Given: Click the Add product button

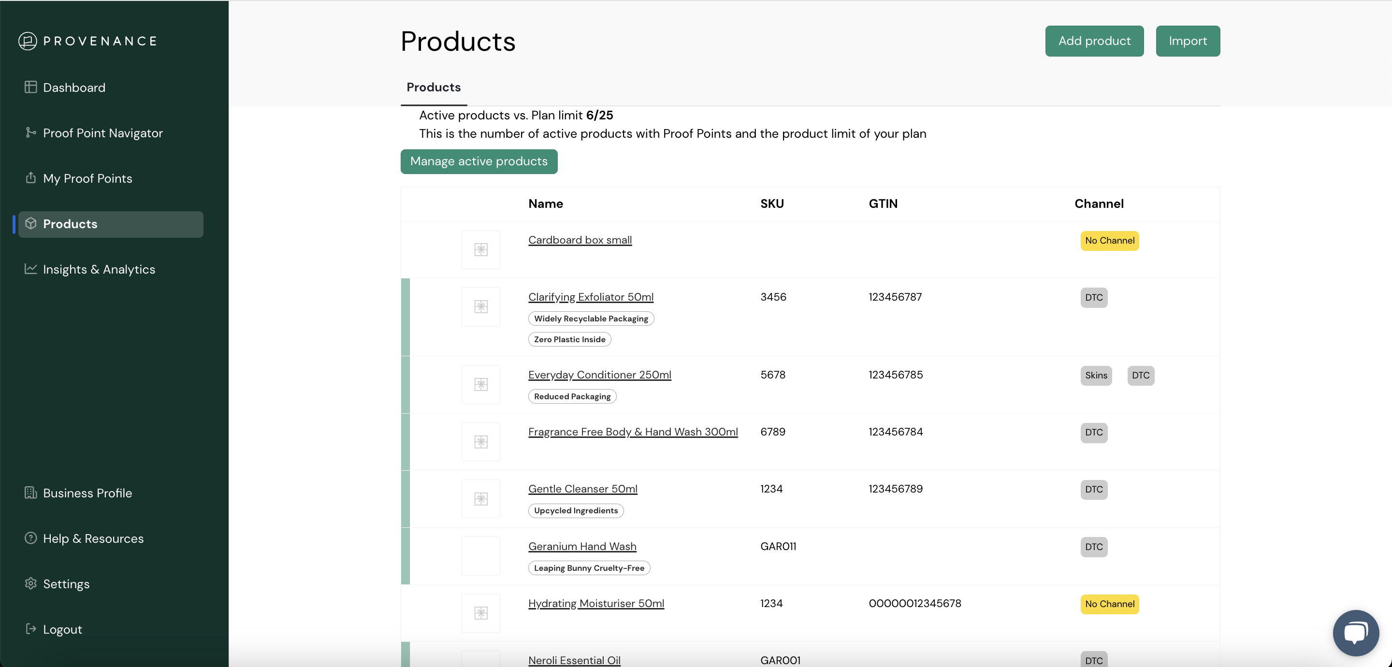Looking at the screenshot, I should pos(1094,41).
